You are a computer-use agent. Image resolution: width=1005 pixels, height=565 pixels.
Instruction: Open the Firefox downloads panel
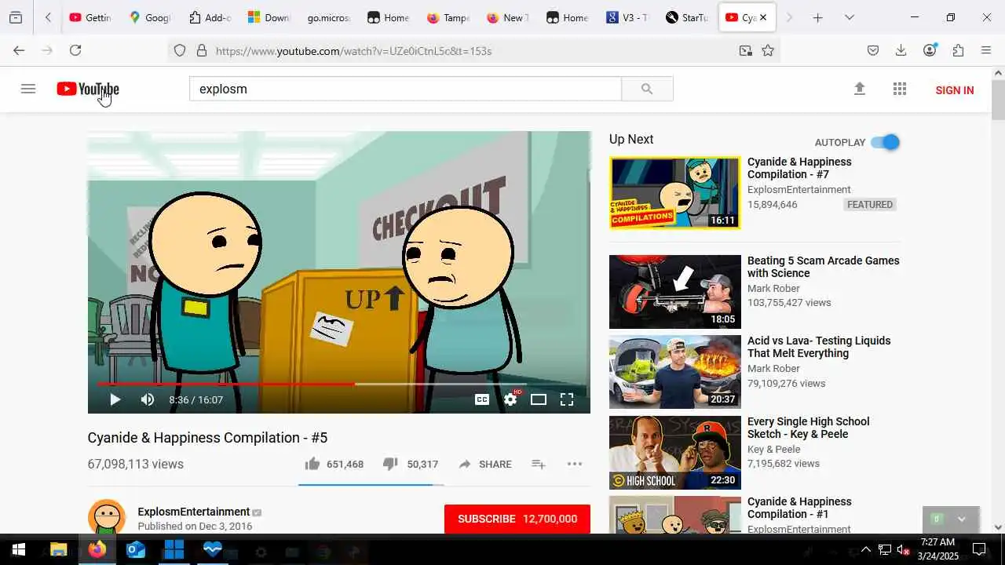point(901,50)
